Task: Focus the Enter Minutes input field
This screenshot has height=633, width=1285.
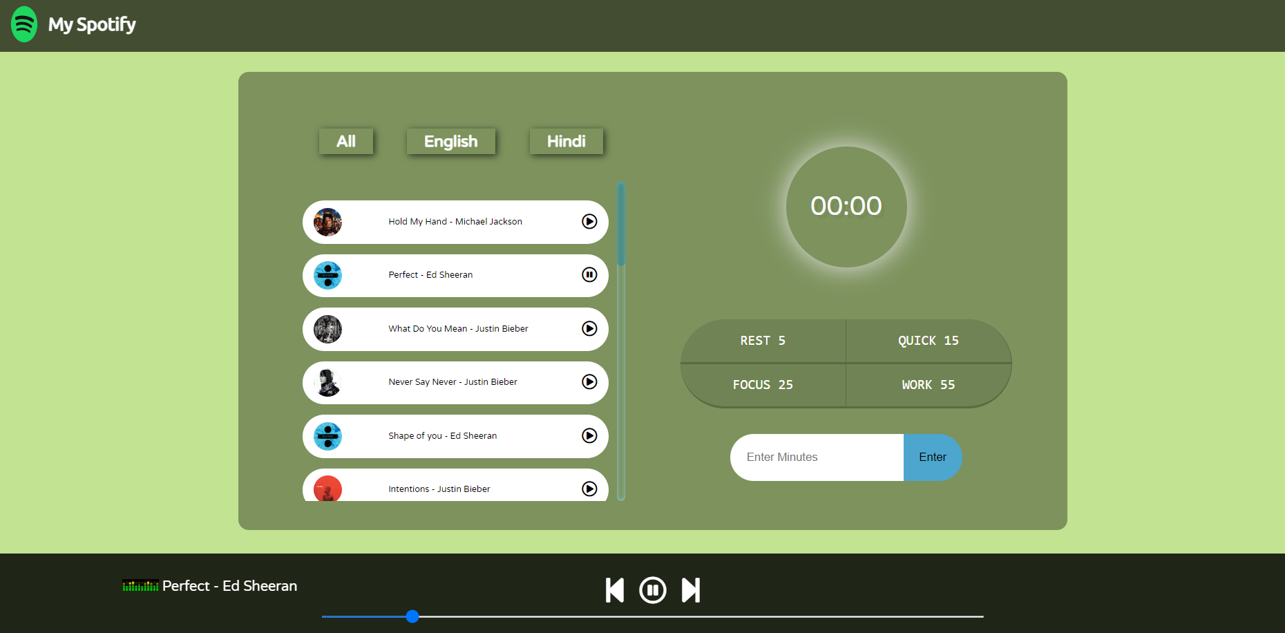Action: click(x=817, y=457)
